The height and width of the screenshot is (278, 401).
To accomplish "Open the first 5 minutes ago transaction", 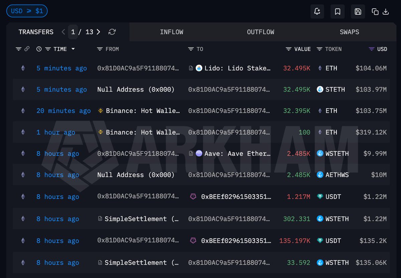I will (61, 68).
